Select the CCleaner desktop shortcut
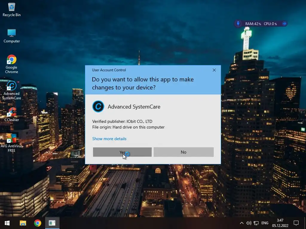306x229 pixels. (12, 114)
